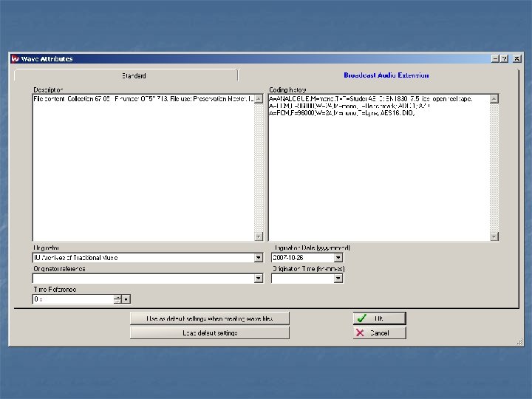
Task: Click Use as default settings button
Action: point(210,318)
